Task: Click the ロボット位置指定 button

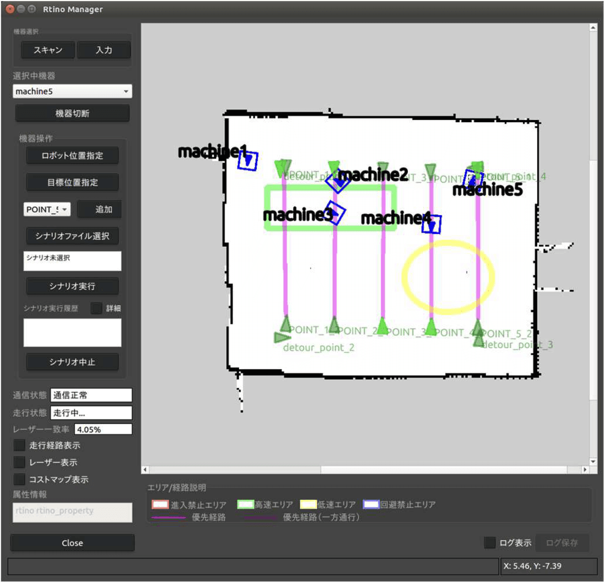Action: click(x=72, y=156)
